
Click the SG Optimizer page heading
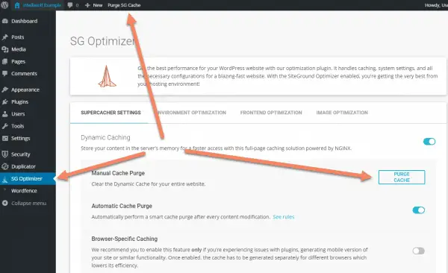pos(102,41)
